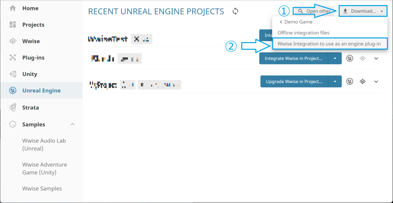
Task: Open the dropdown arrow next to Integrate Wwise in Project
Action: pyautogui.click(x=335, y=58)
